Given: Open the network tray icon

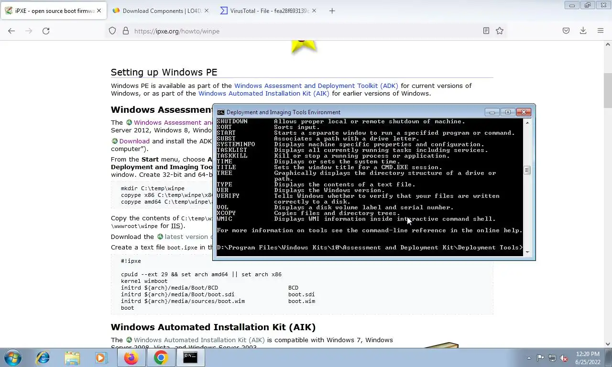Looking at the screenshot, I should 552,358.
